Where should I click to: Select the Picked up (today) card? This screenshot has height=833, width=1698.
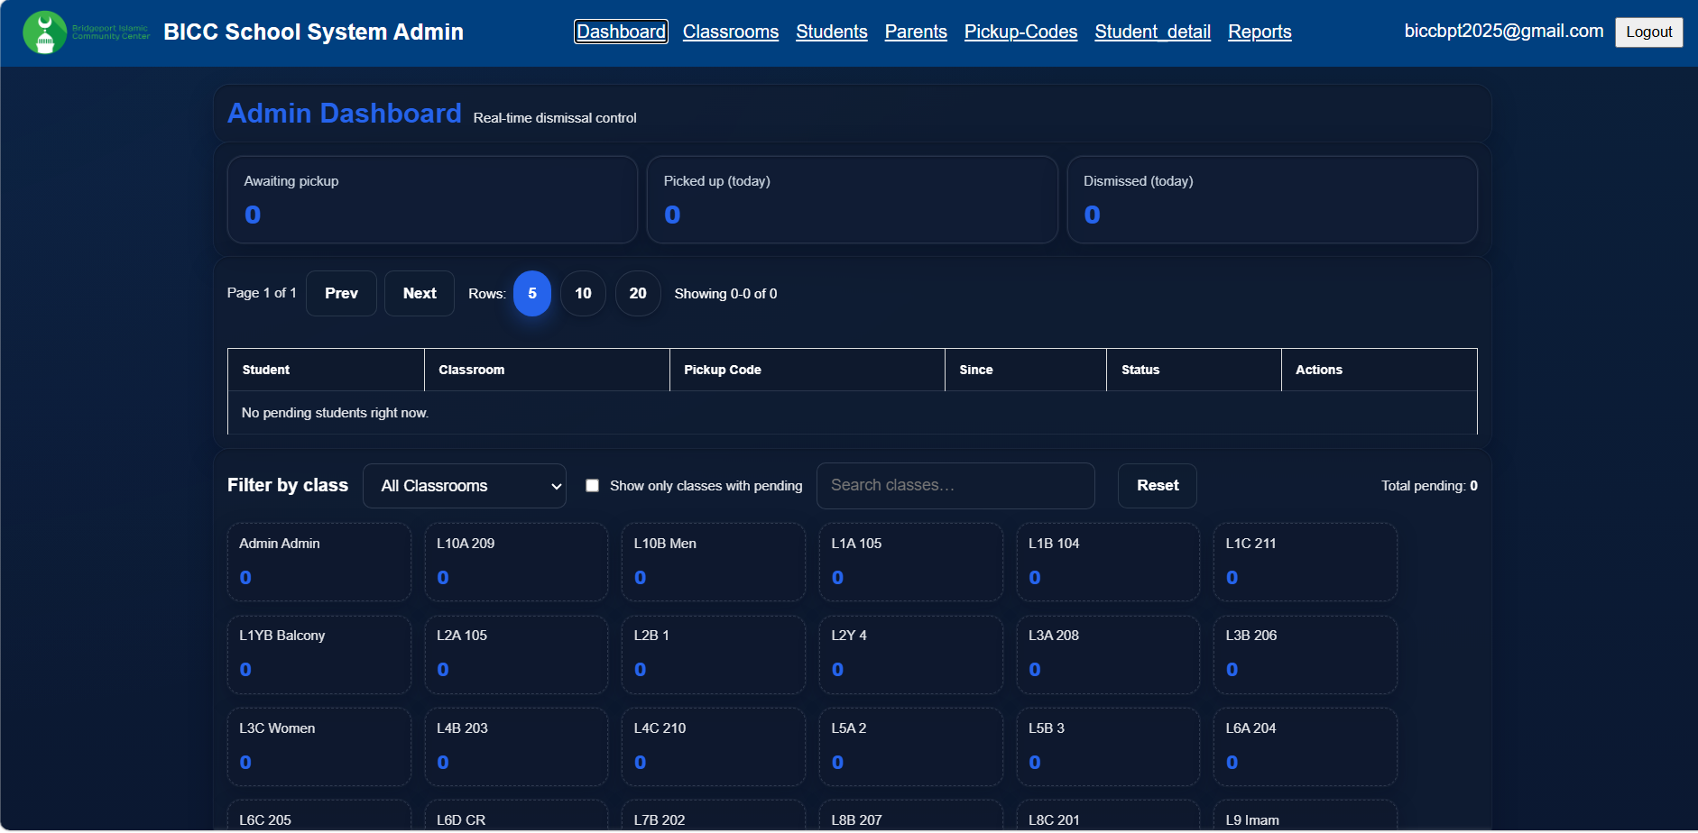click(853, 199)
